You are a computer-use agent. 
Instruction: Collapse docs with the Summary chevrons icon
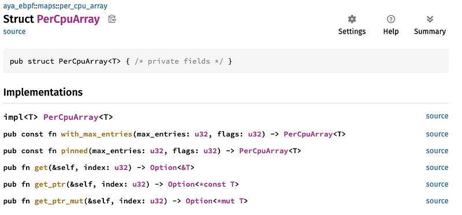click(430, 19)
